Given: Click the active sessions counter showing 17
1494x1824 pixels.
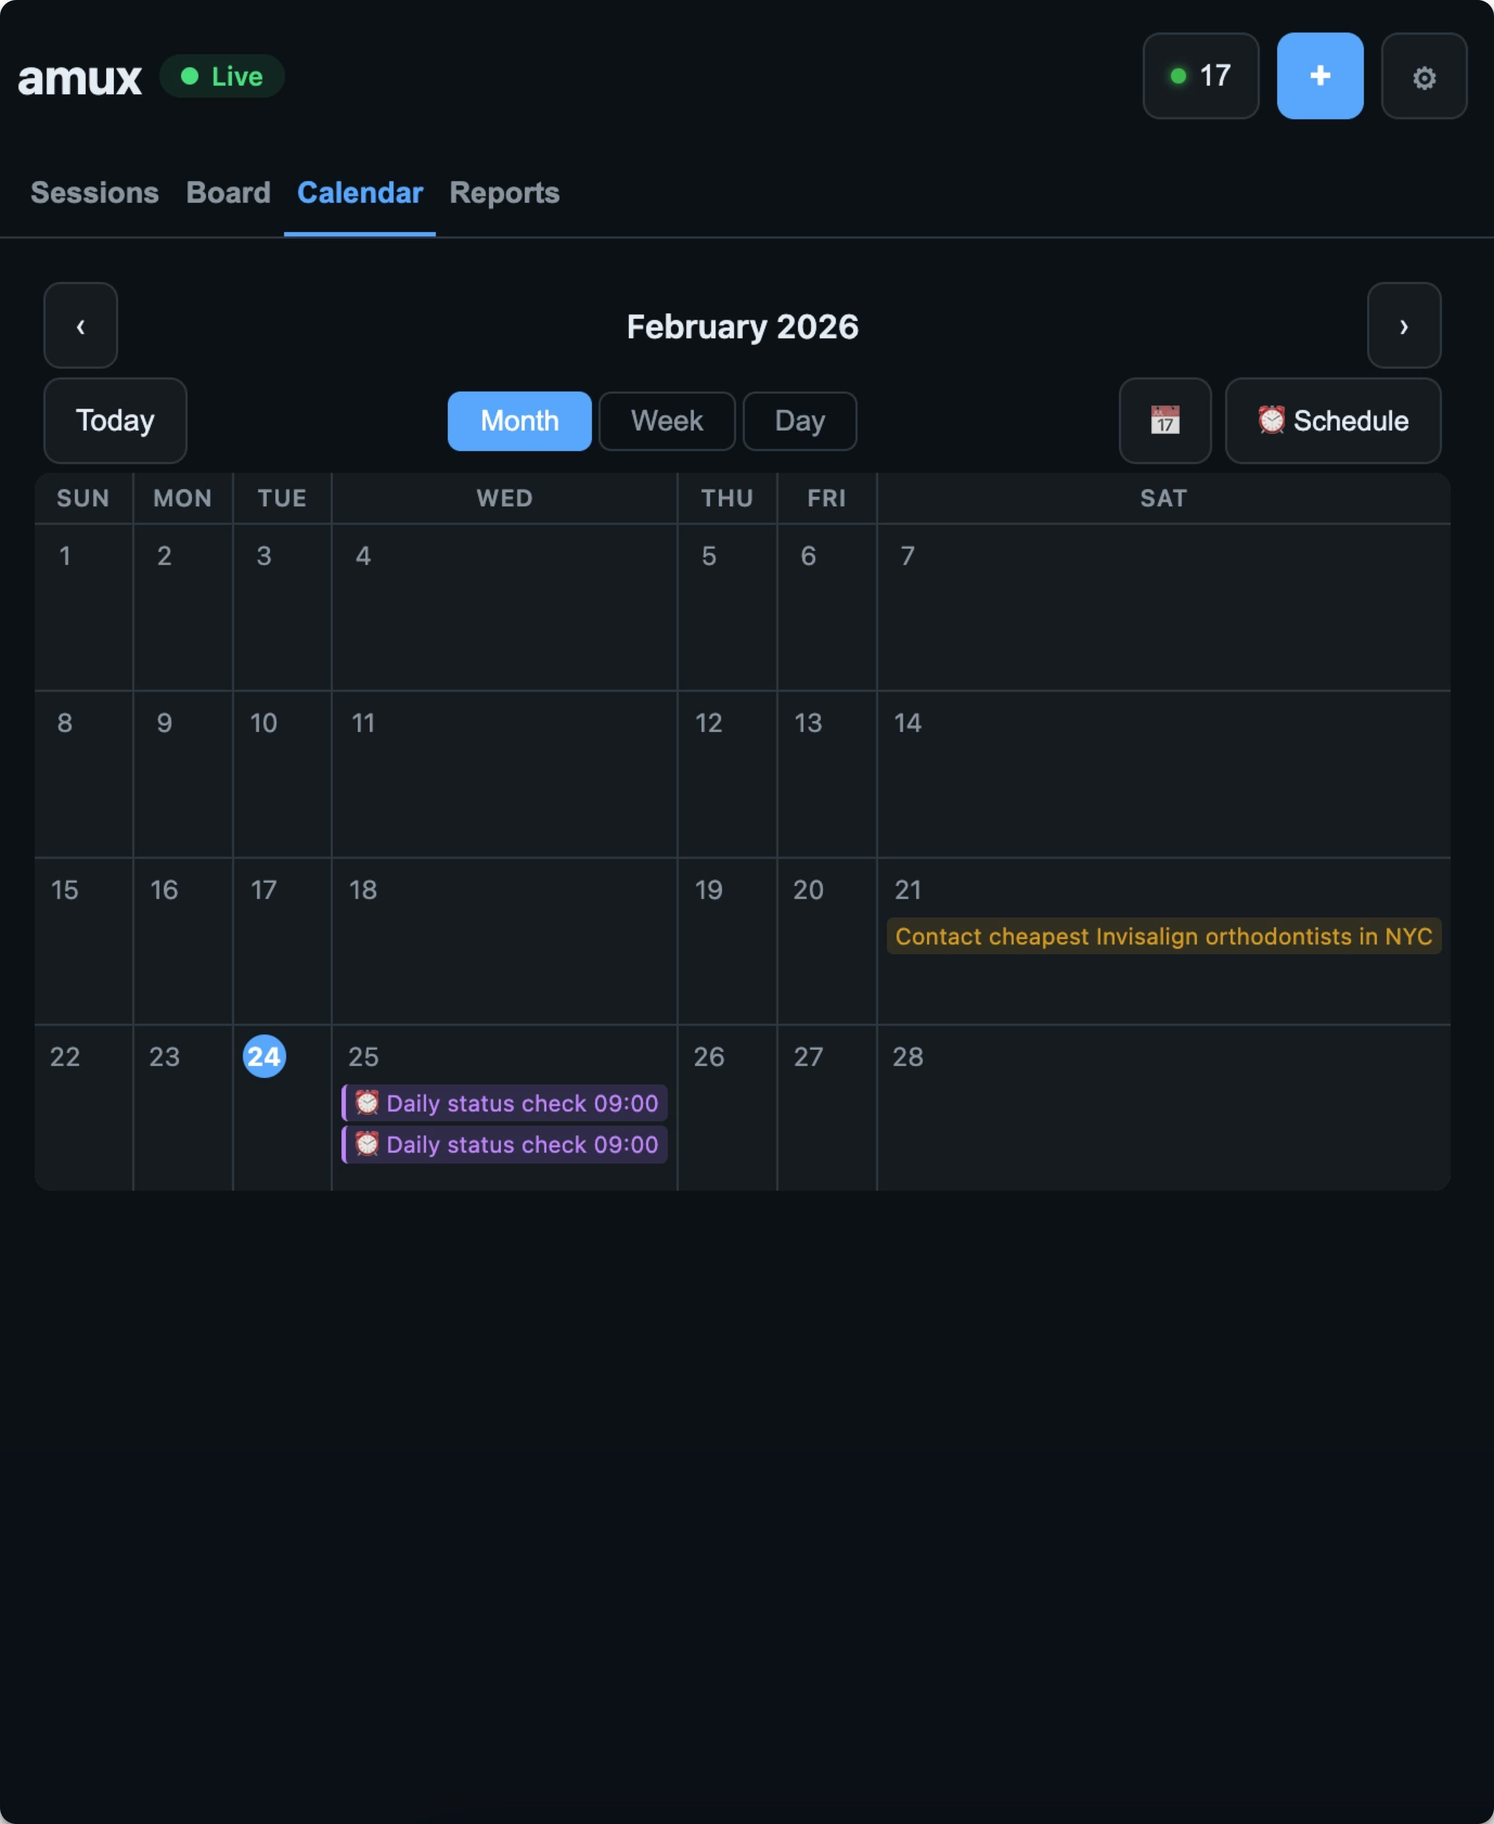Looking at the screenshot, I should click(1201, 76).
